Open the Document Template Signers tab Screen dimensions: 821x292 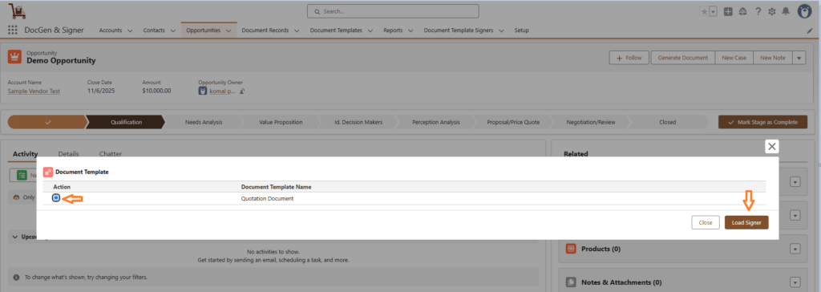[458, 30]
